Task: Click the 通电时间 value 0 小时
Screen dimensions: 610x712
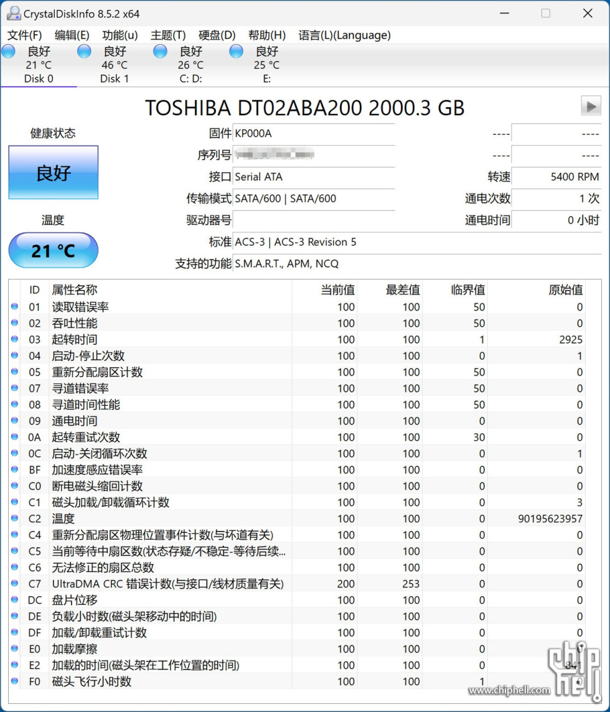Action: 556,220
